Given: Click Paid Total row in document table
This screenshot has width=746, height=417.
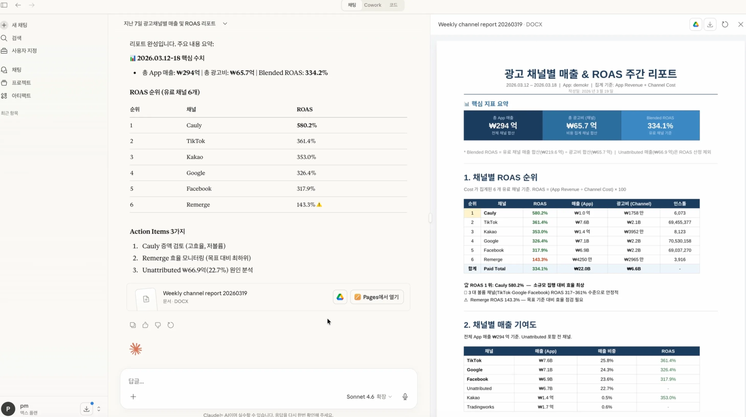Looking at the screenshot, I should pyautogui.click(x=582, y=269).
